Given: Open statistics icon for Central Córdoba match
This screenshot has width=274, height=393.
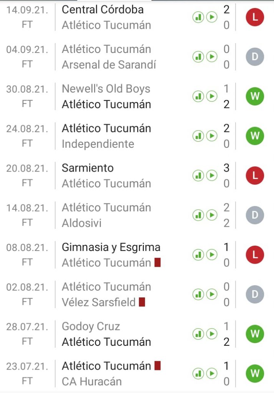Looking at the screenshot, I should pyautogui.click(x=198, y=17).
